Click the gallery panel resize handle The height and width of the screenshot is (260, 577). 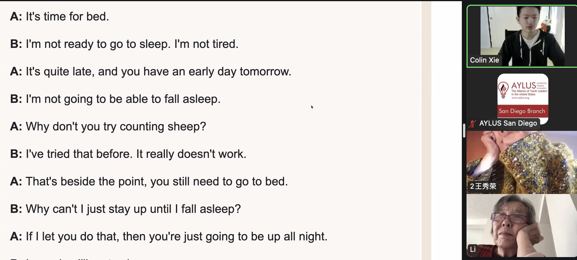(464, 131)
